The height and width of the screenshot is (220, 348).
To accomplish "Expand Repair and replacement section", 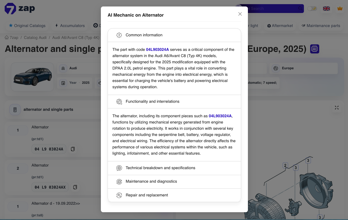I will [174, 195].
